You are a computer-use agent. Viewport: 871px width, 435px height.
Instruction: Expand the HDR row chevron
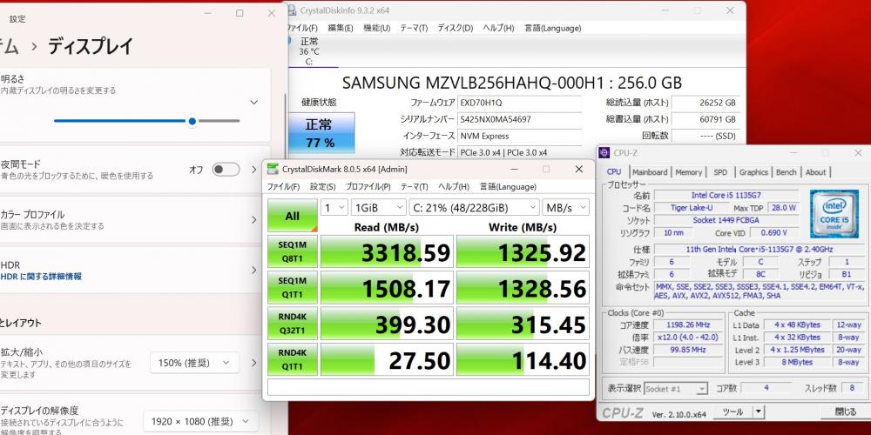(x=253, y=271)
